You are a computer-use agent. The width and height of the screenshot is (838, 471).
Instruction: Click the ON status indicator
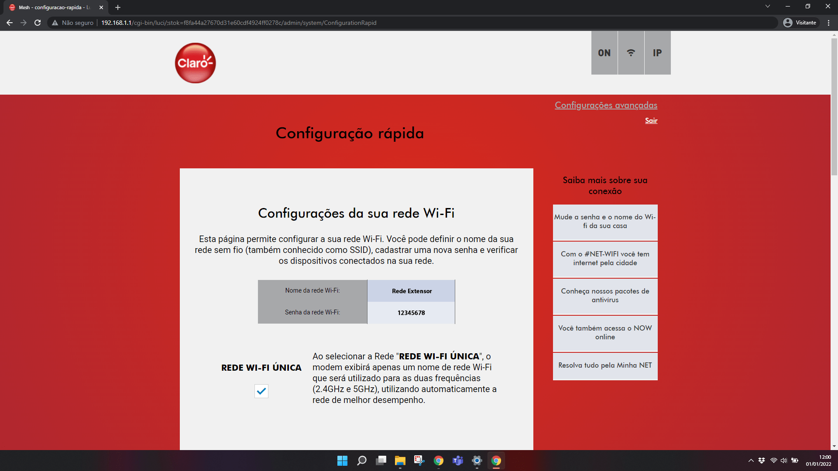click(604, 53)
